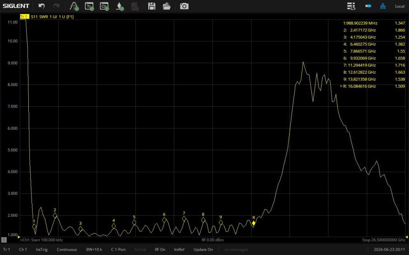Save state with the floppy disk icon
The width and height of the screenshot is (409, 255).
[x=151, y=6]
